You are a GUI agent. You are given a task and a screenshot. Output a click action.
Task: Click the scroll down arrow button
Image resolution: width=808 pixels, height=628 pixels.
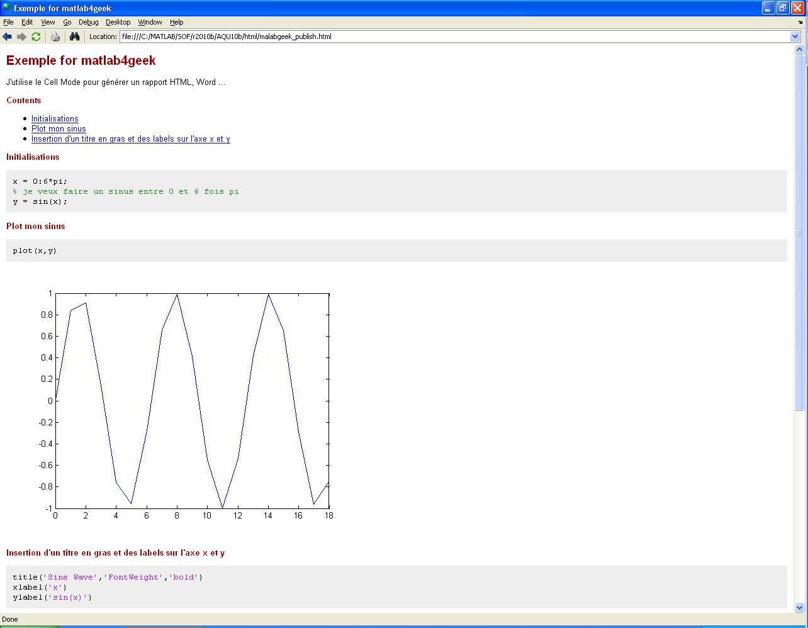(800, 608)
